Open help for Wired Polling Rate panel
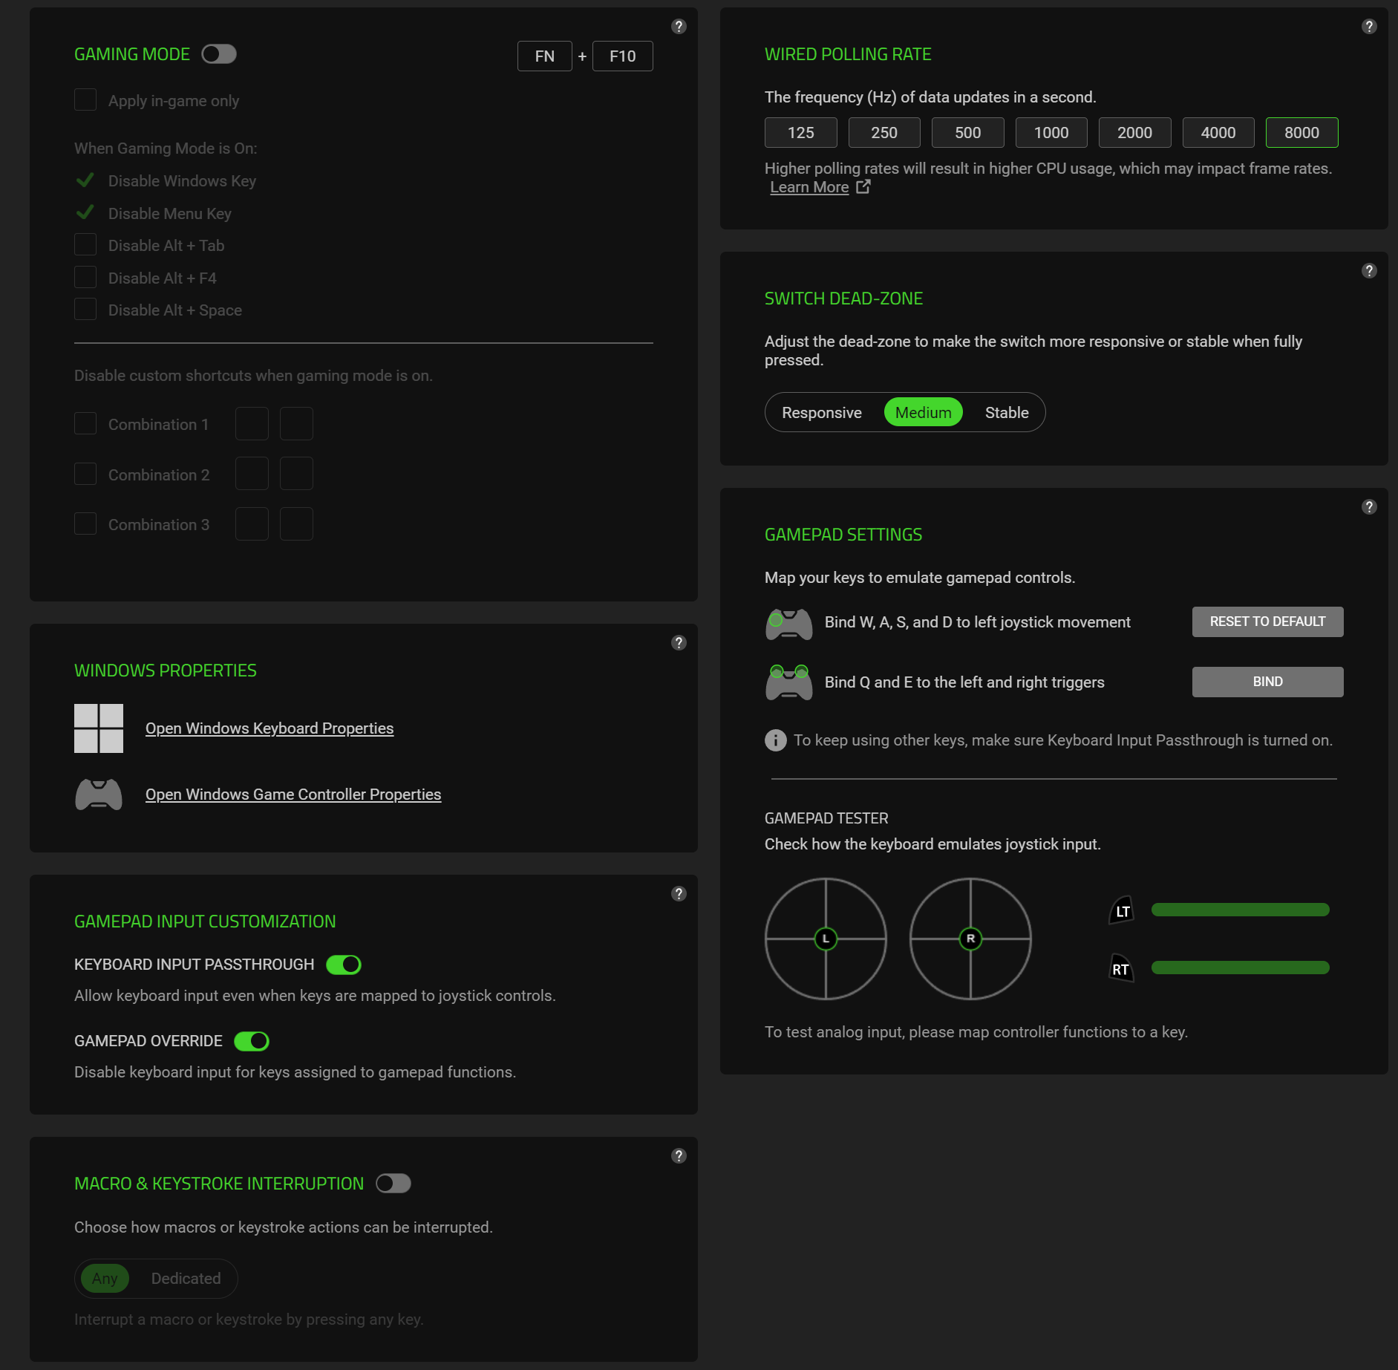This screenshot has height=1370, width=1398. point(1369,27)
